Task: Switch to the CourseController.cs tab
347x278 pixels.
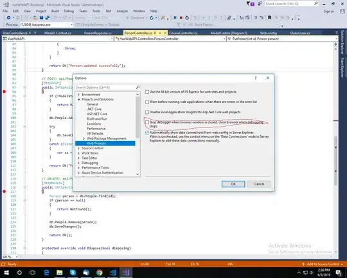Action: coord(183,33)
